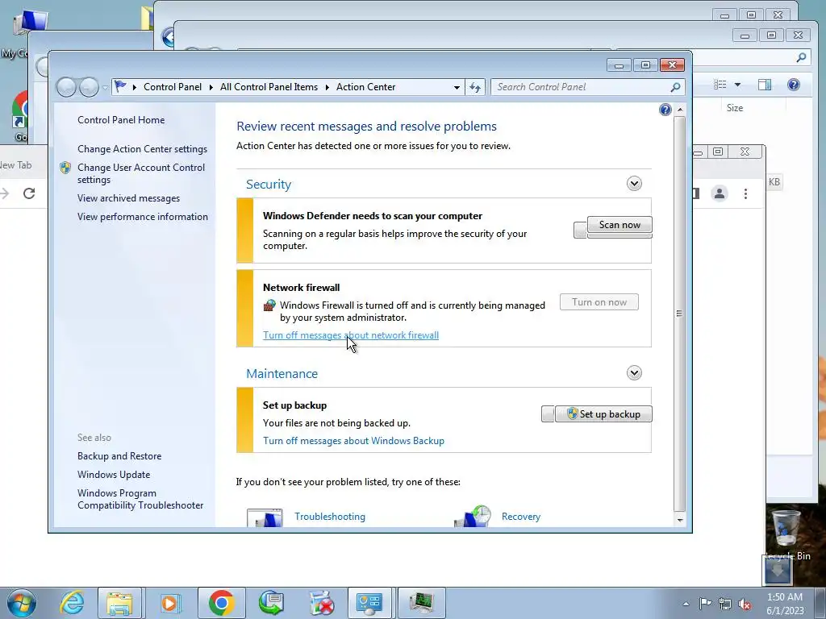Expand breadcrumb arrow after Control Panel
The height and width of the screenshot is (619, 826).
pos(211,87)
